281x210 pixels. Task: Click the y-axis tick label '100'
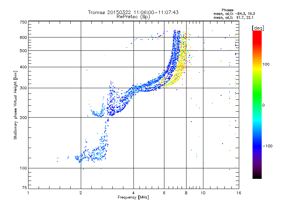(x=23, y=168)
